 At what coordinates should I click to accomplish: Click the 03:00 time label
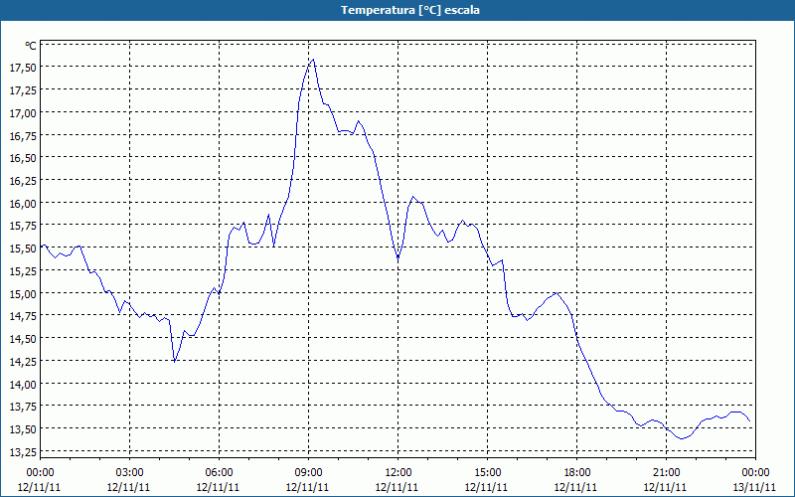coord(129,473)
